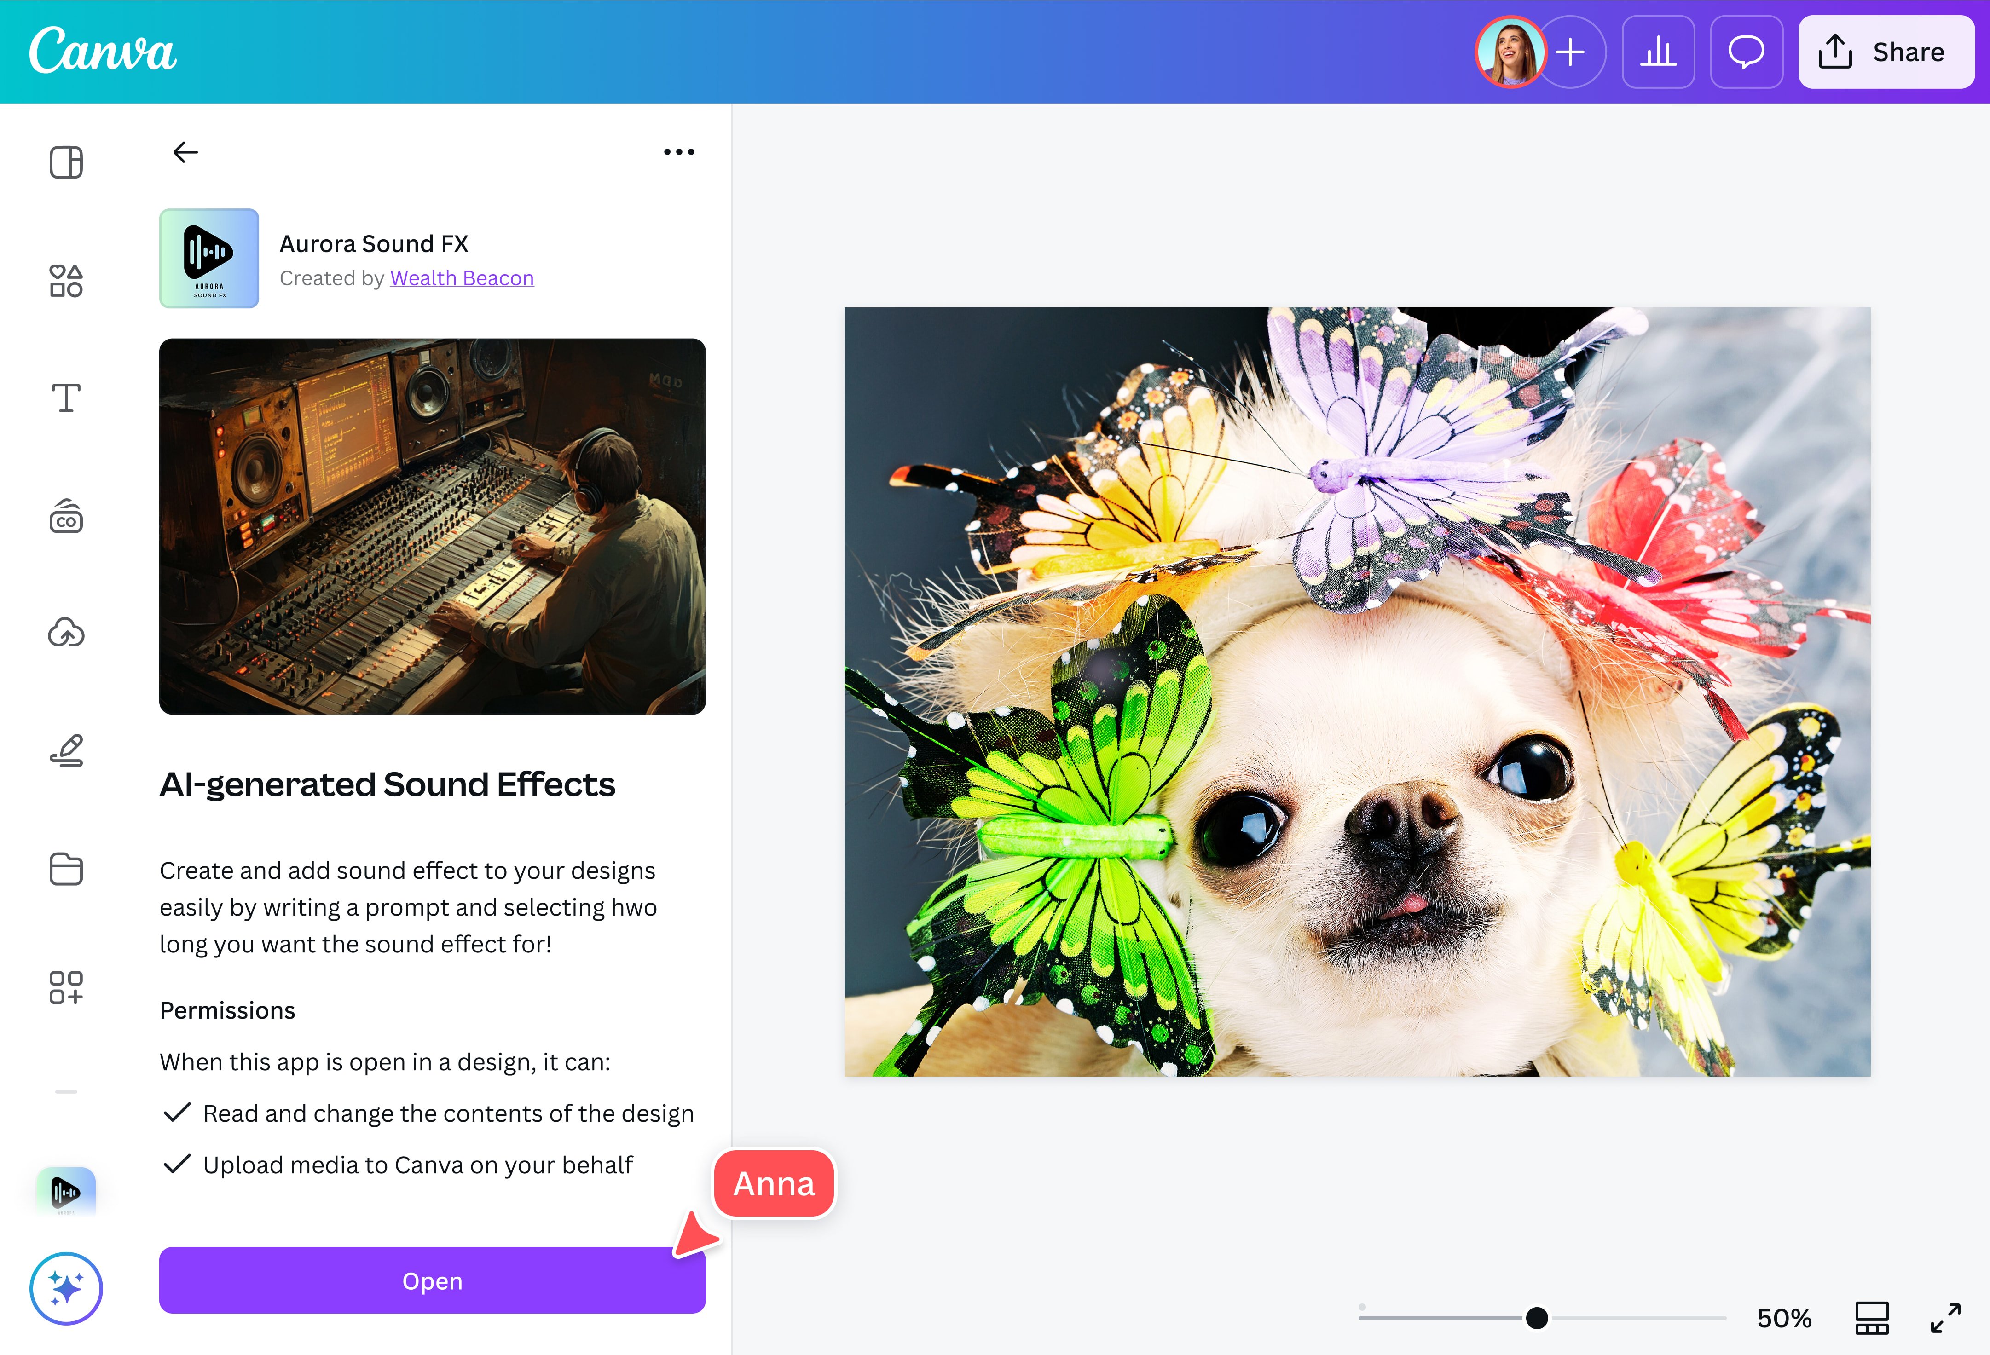Open the Brand kit panel

coord(66,517)
